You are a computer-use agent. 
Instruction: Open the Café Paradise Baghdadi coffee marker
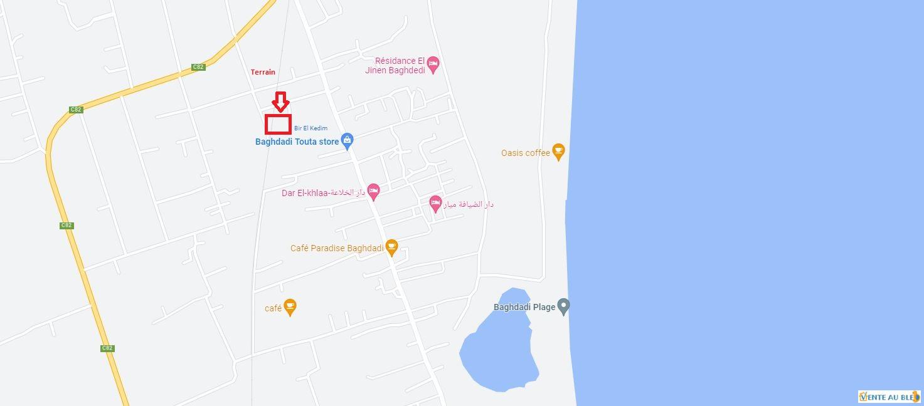(x=391, y=247)
